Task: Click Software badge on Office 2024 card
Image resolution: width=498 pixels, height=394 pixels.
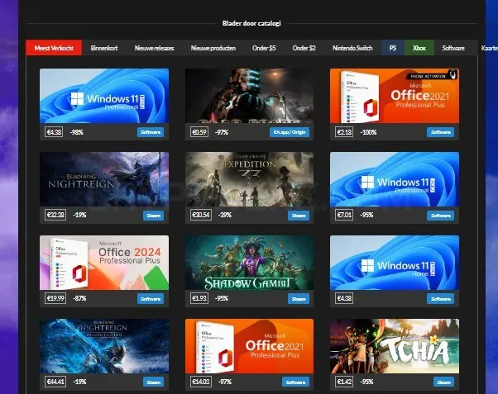Action: pos(151,299)
